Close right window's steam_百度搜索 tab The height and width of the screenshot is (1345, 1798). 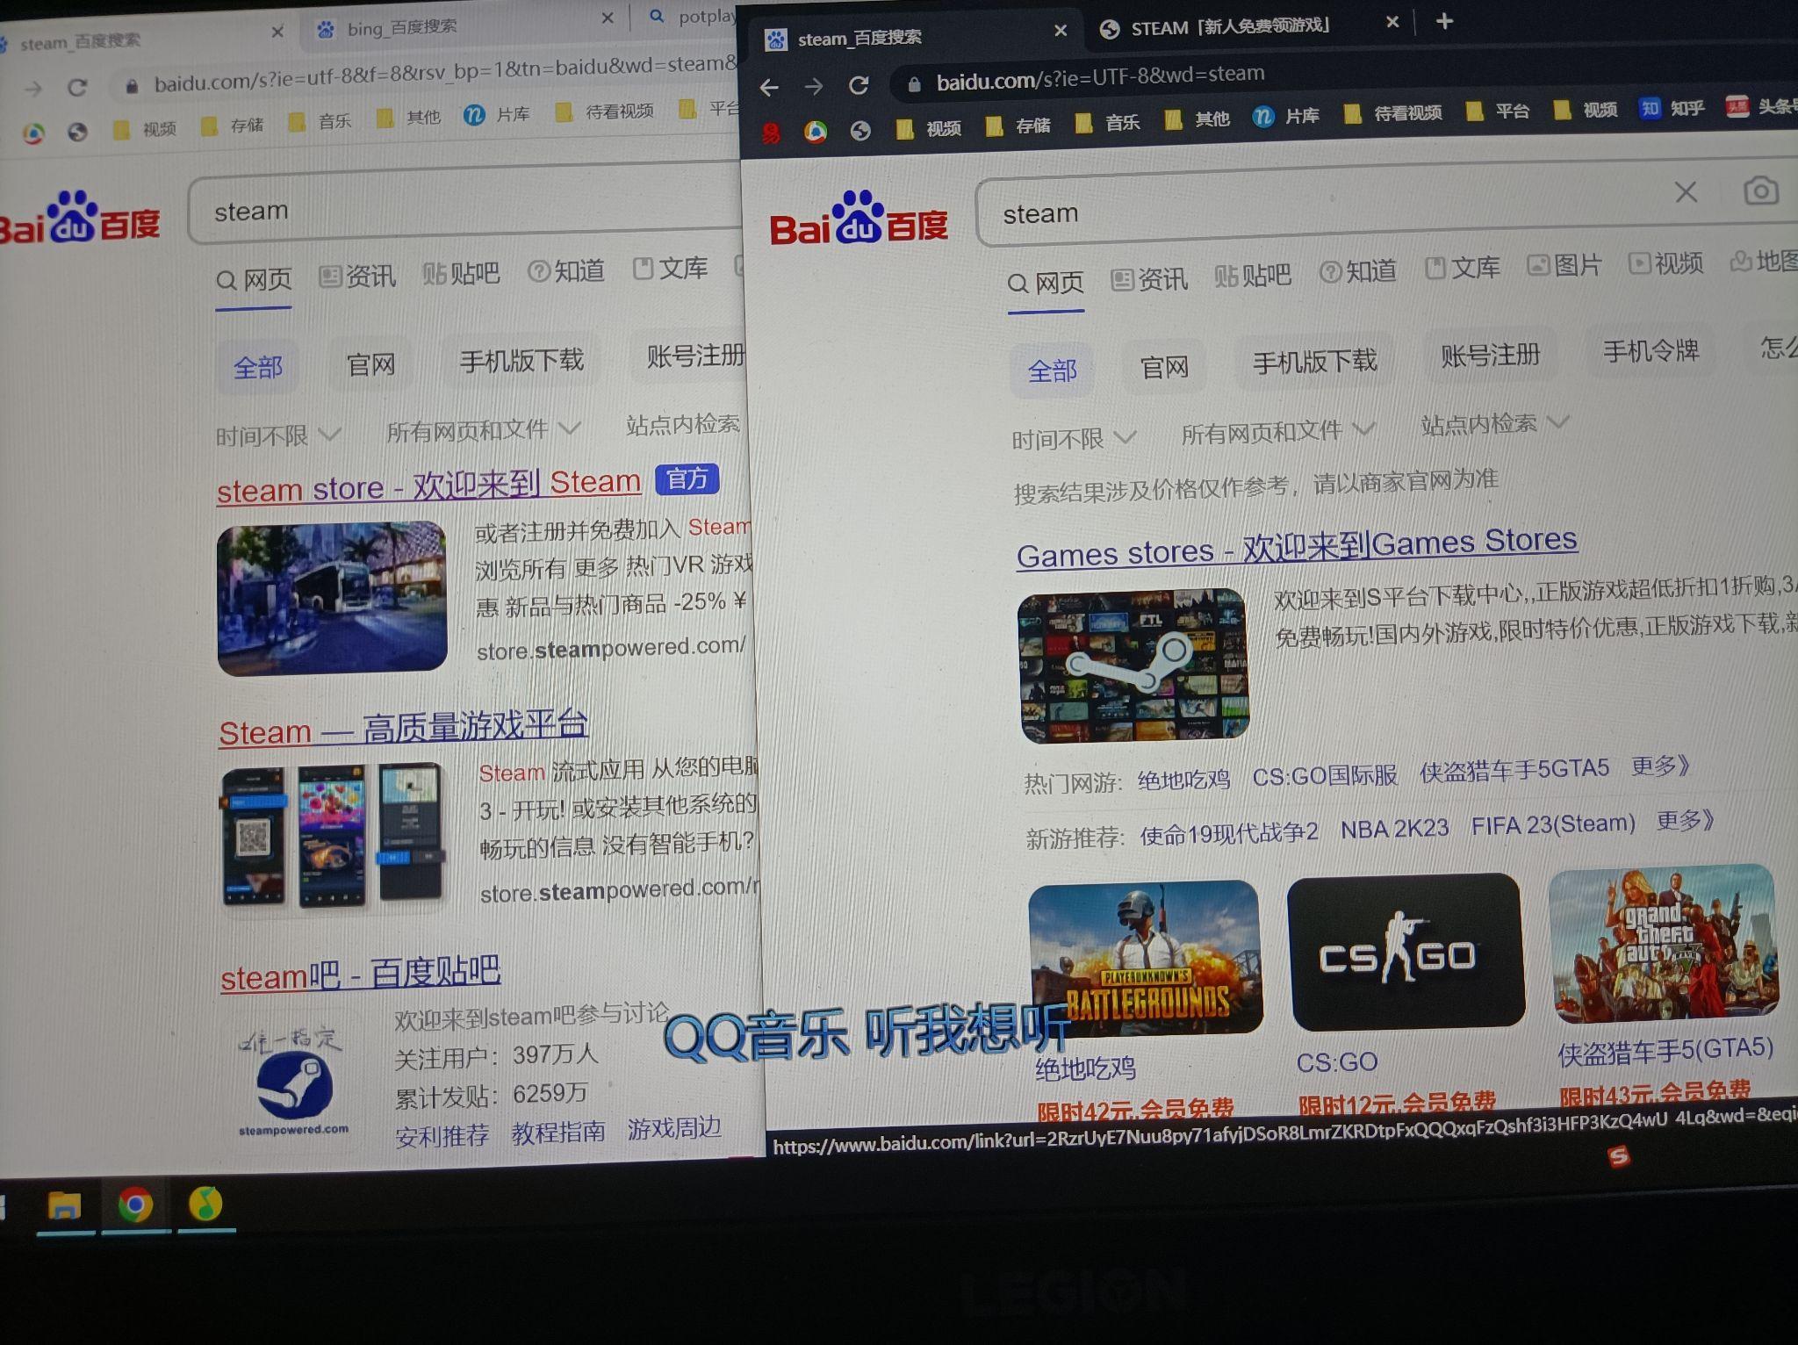[1061, 31]
